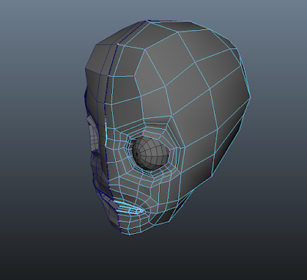307x280 pixels.
Task: Click the vertex at the rearmost point of the skull
Action: pos(250,97)
